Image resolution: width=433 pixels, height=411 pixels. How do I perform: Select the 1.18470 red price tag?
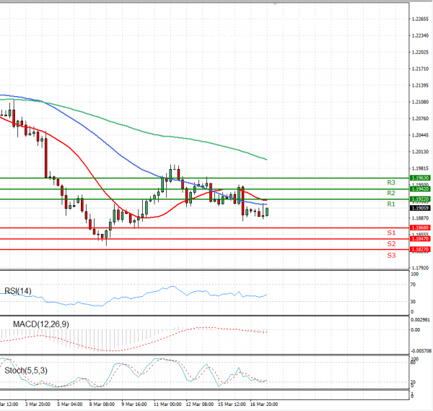[x=420, y=238]
